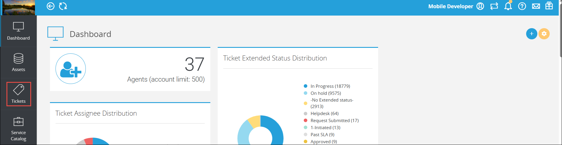Click the 1-Initiated (13) legend entry
The image size is (562, 145).
point(322,127)
